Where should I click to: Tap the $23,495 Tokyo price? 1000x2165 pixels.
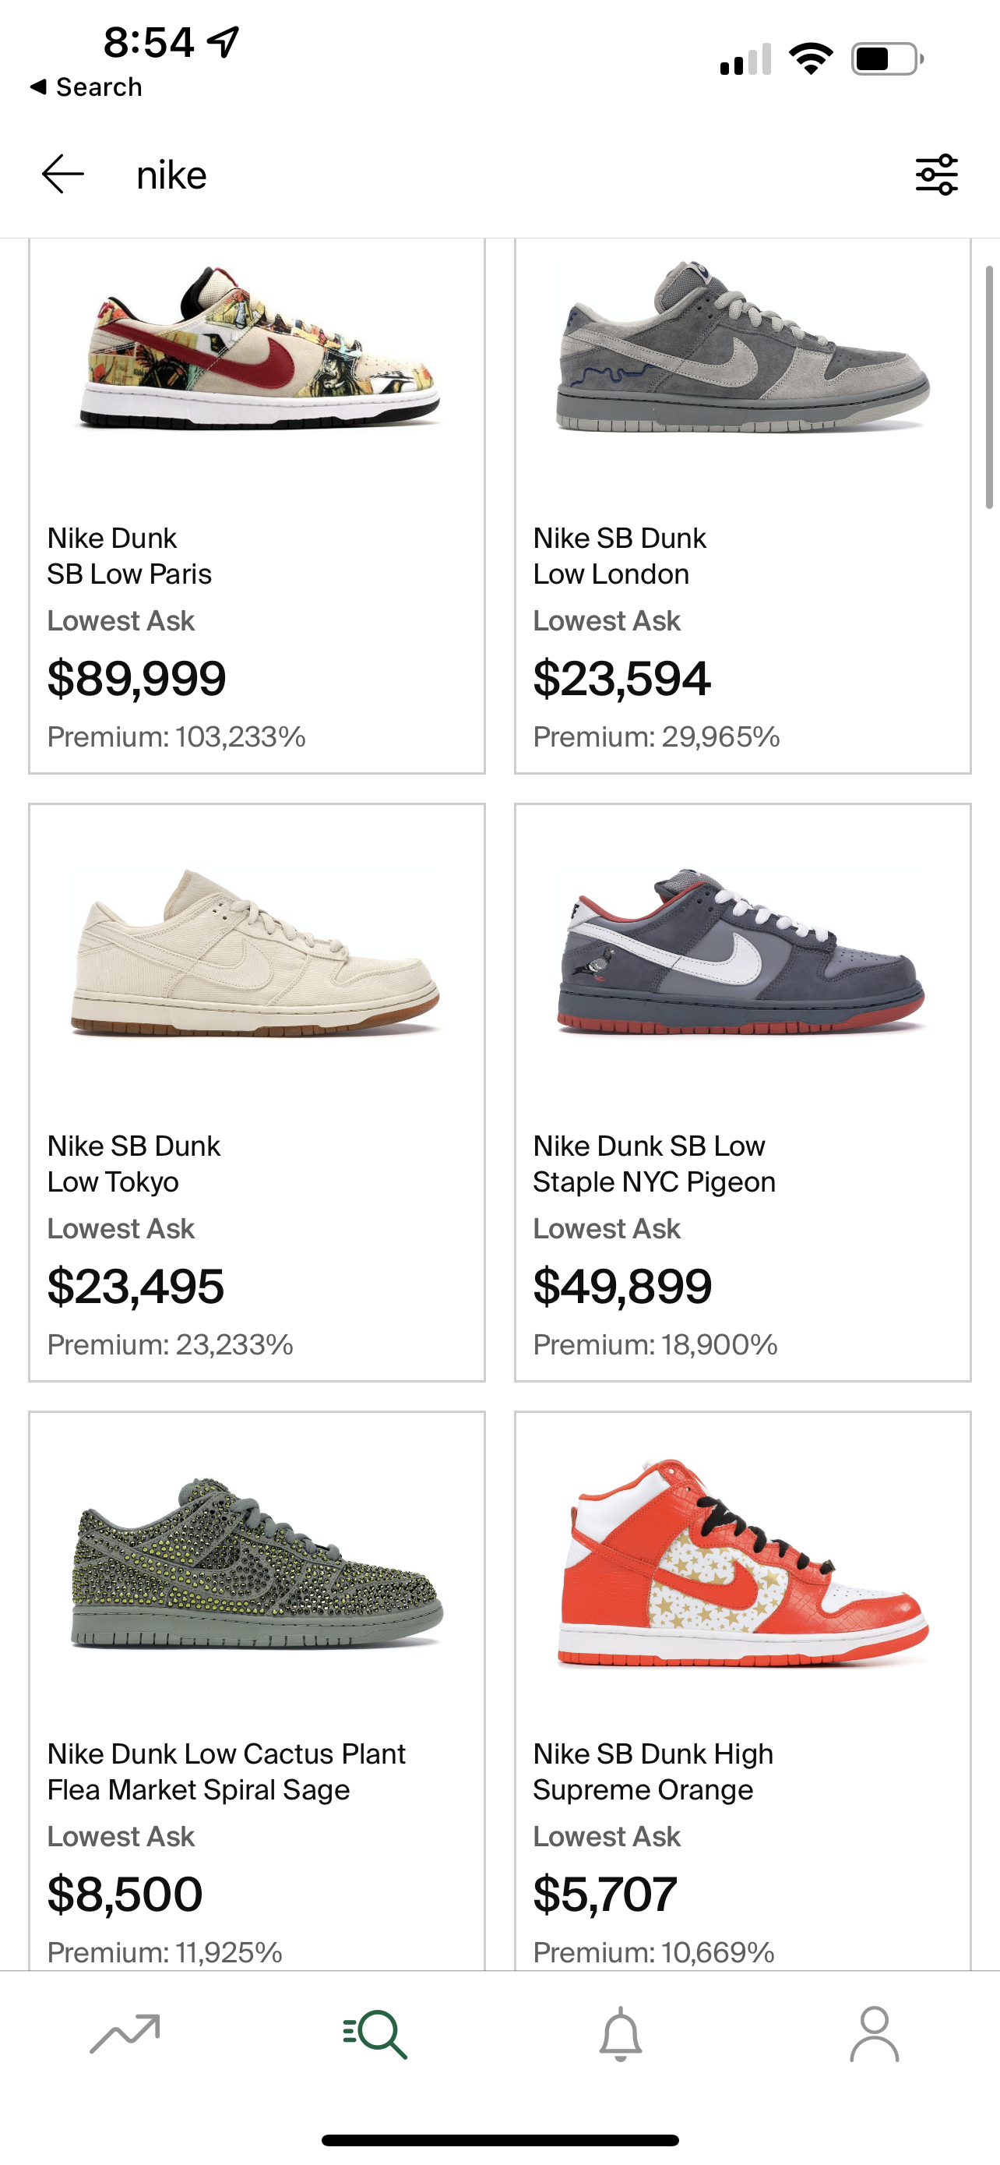point(136,1286)
